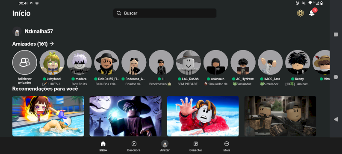
Task: Click the Simulador de label under unknown
Action: [x=216, y=84]
